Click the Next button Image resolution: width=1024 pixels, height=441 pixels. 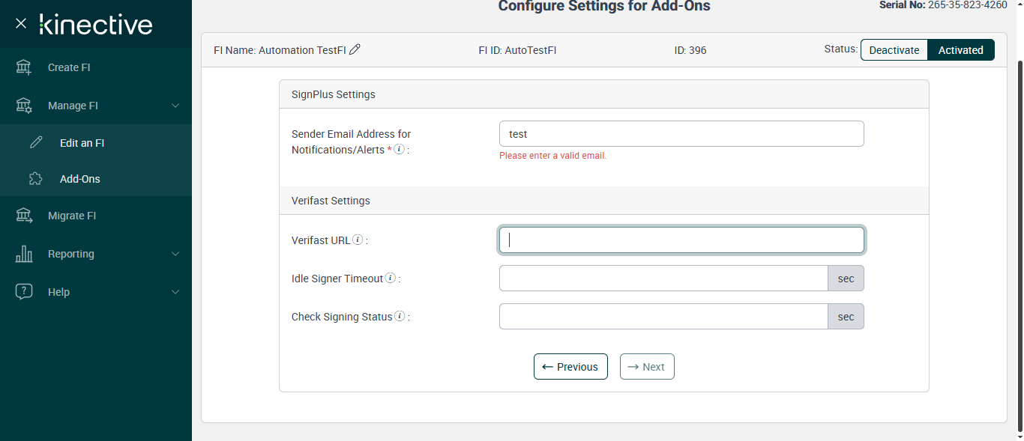click(x=647, y=367)
